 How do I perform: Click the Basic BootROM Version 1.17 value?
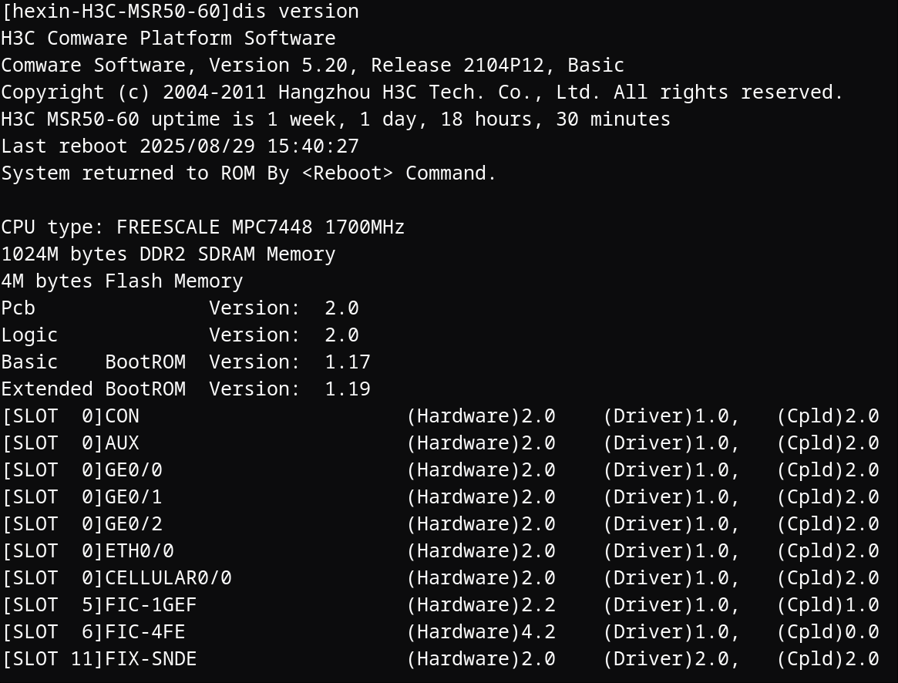point(348,362)
